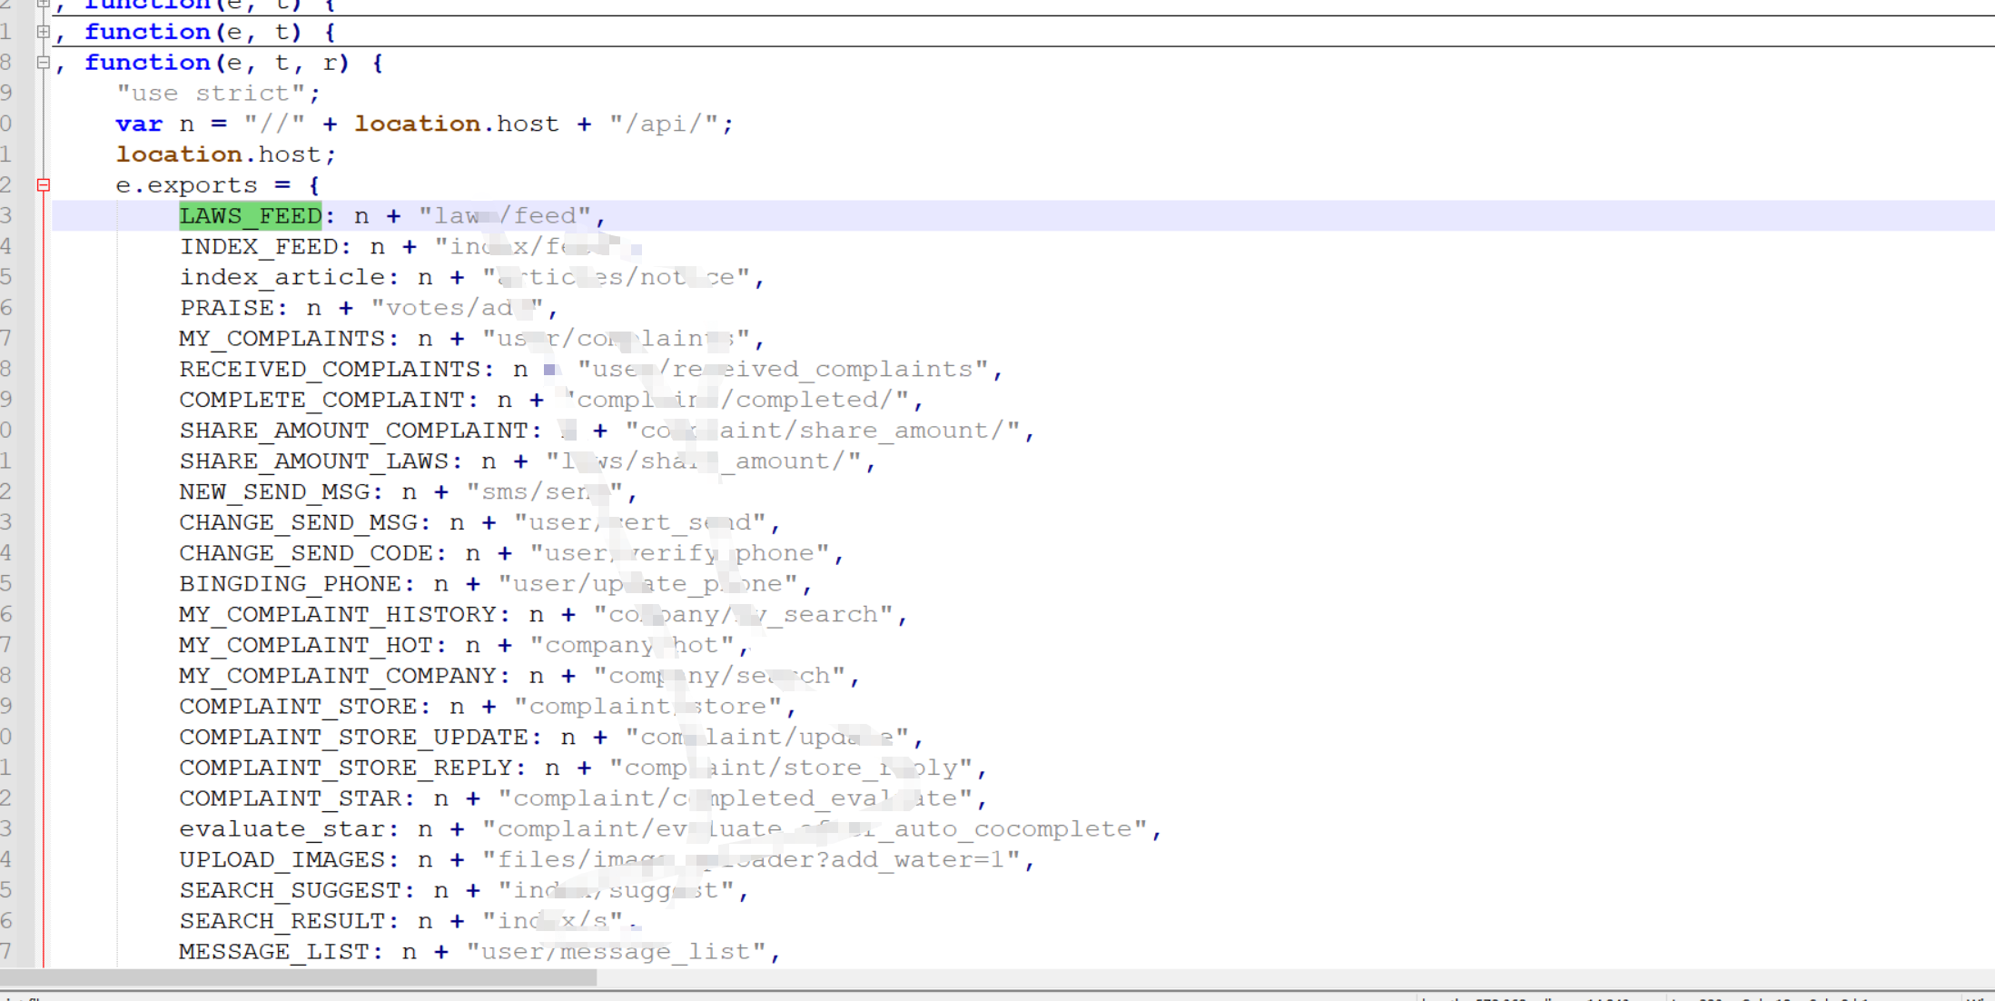Expand the folded function(e, t) block above function(e, t, r)
The image size is (1995, 1001).
pos(43,32)
